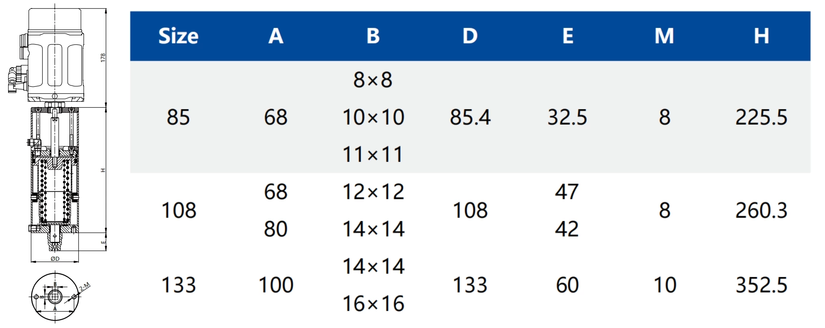Select the 260.3 height value
Image resolution: width=825 pixels, height=328 pixels.
pos(761,210)
